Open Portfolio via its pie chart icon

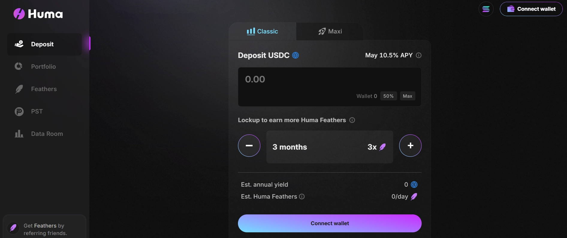[19, 66]
